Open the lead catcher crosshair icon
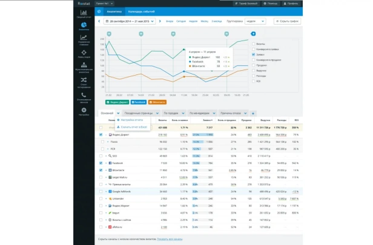 [x=84, y=53]
